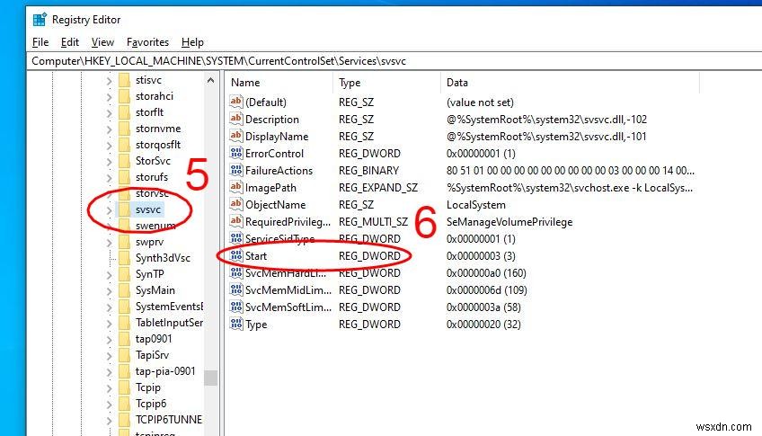Click the folder icon of StorSvc key
This screenshot has height=436, width=762.
(x=124, y=161)
